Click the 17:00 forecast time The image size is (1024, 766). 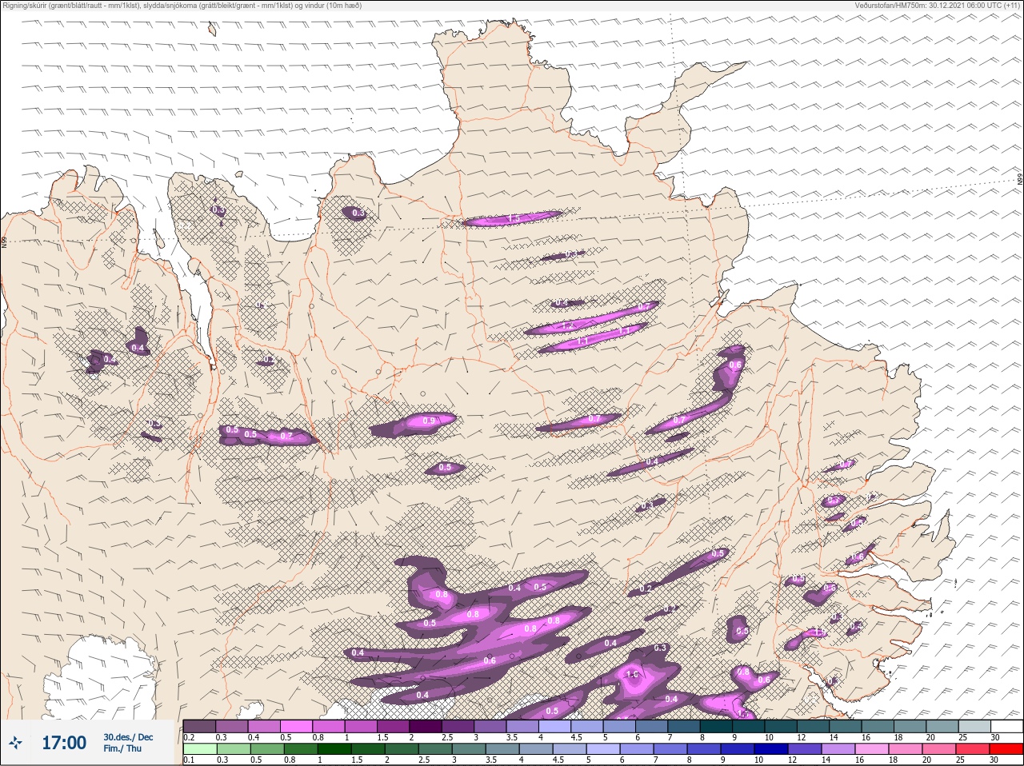pos(64,743)
